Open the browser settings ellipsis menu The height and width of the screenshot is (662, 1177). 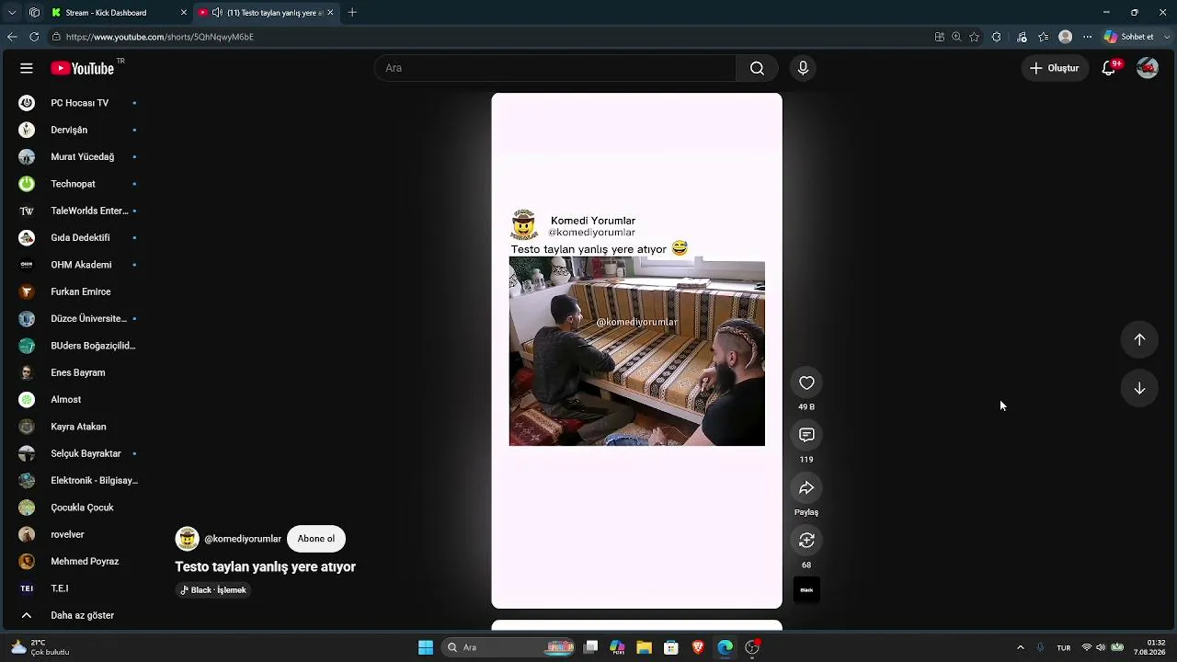[1087, 37]
